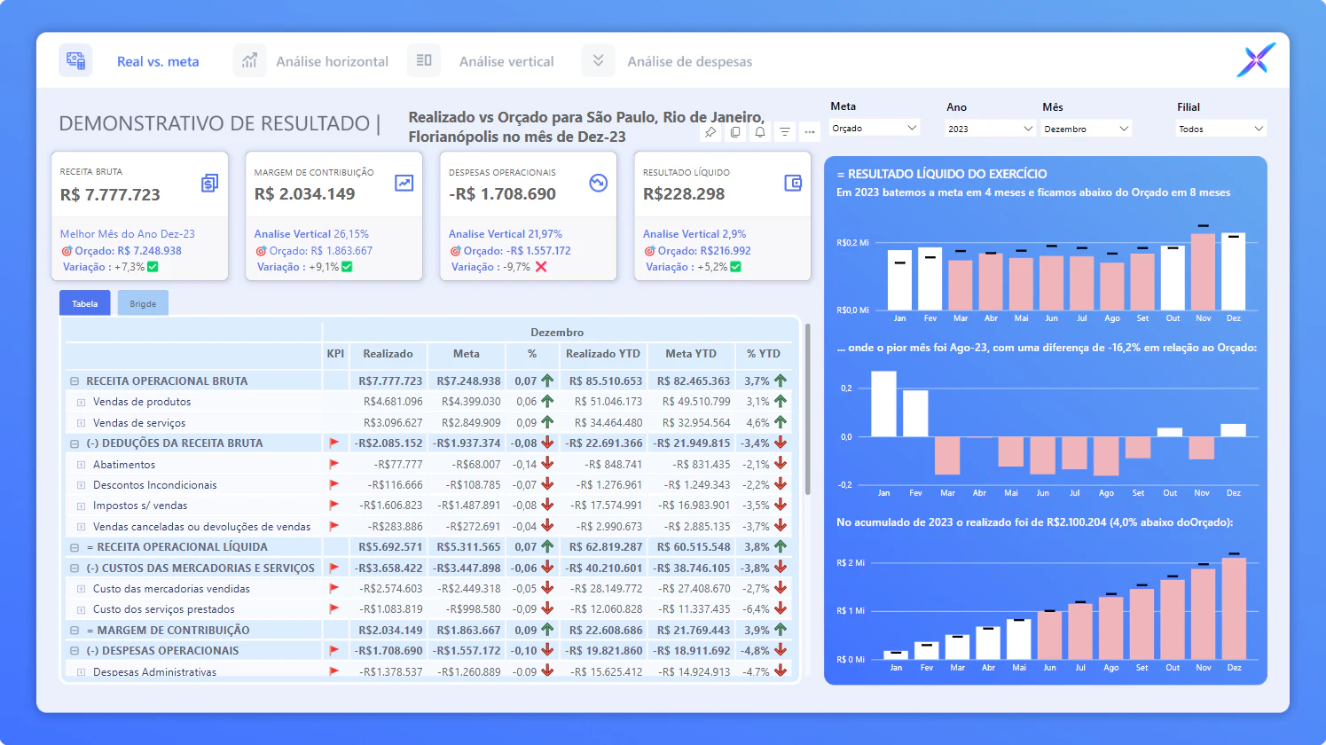Go to the Análise horizontal page

pyautogui.click(x=332, y=61)
